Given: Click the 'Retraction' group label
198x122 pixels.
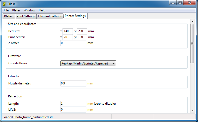Looking at the screenshot, I should [x=15, y=96].
